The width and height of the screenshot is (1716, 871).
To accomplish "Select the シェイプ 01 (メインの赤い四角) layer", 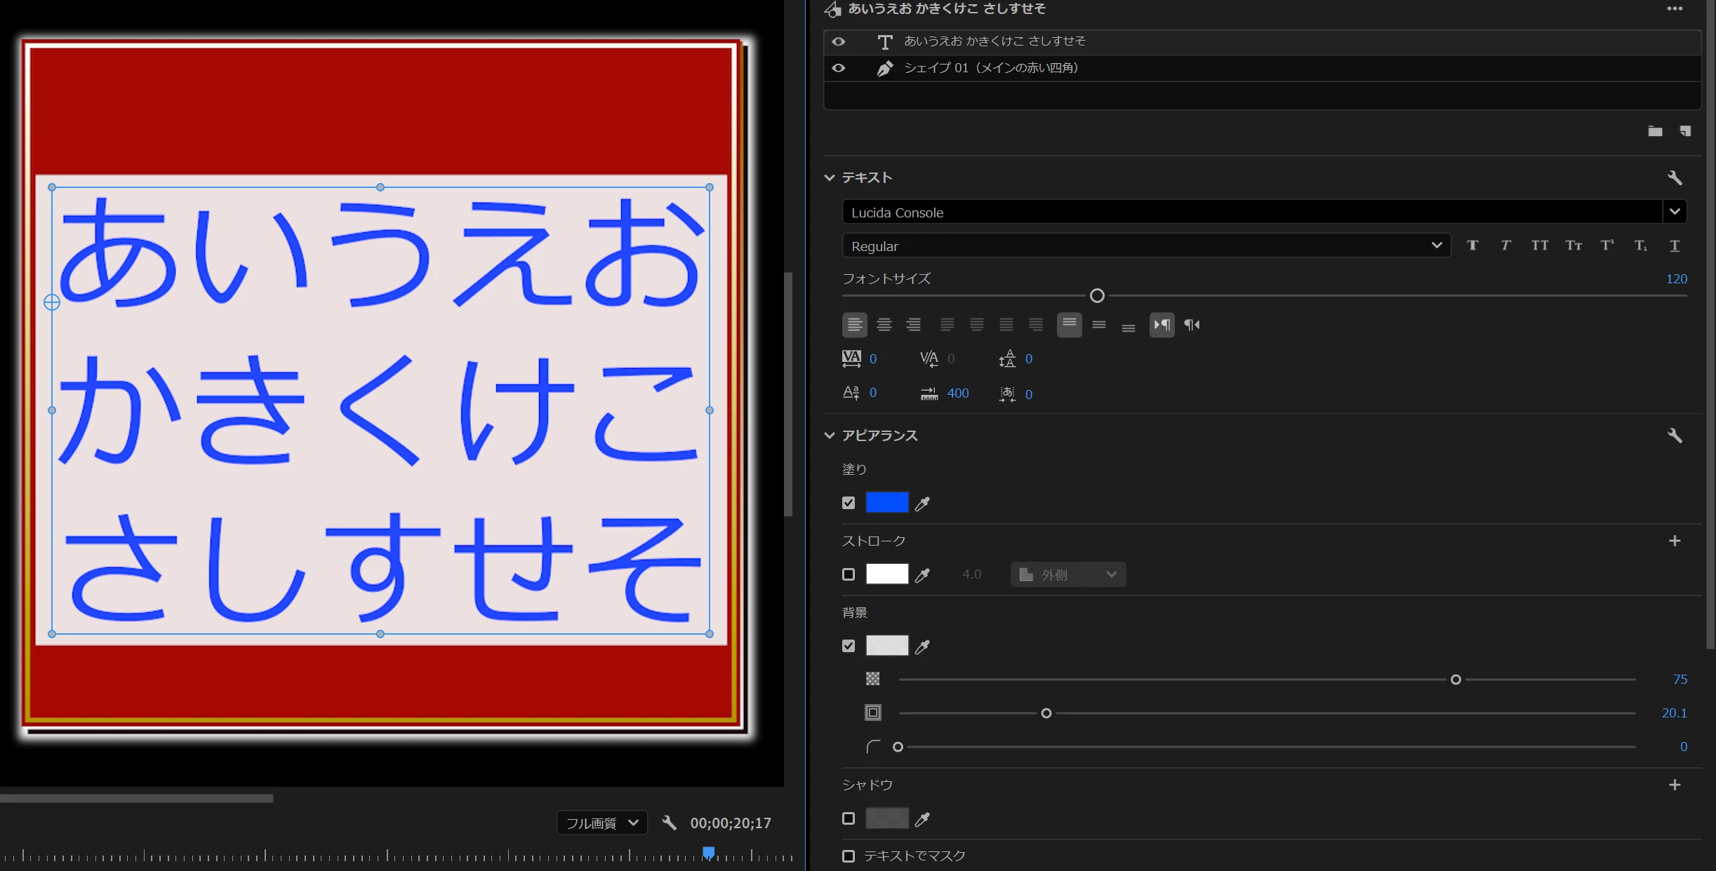I will pos(1263,68).
